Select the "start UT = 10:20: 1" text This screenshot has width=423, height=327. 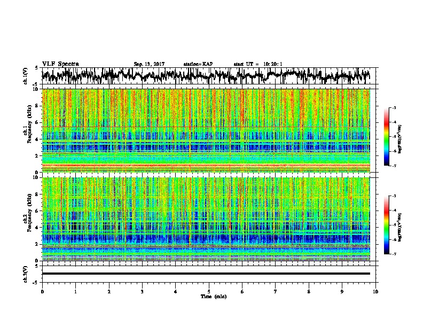coord(258,64)
